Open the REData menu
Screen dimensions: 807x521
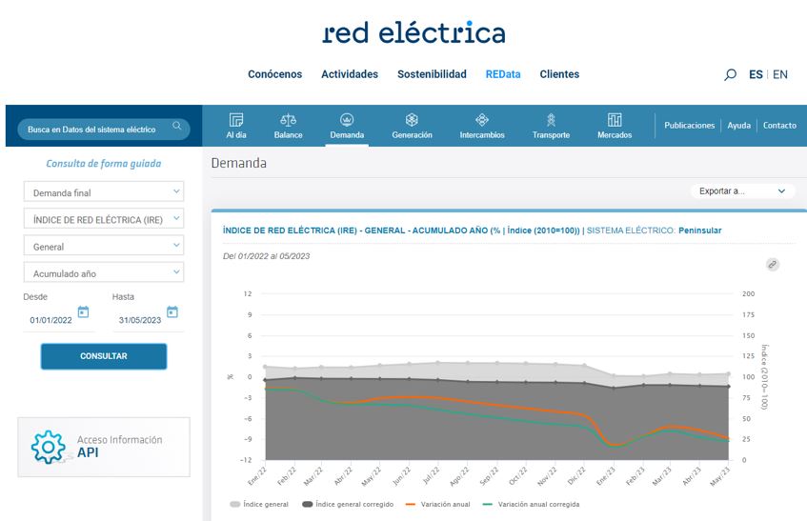503,74
